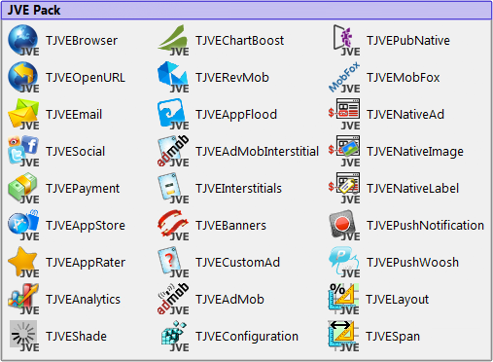Click the TJVEPayment money icon
The height and width of the screenshot is (362, 493).
(x=23, y=188)
